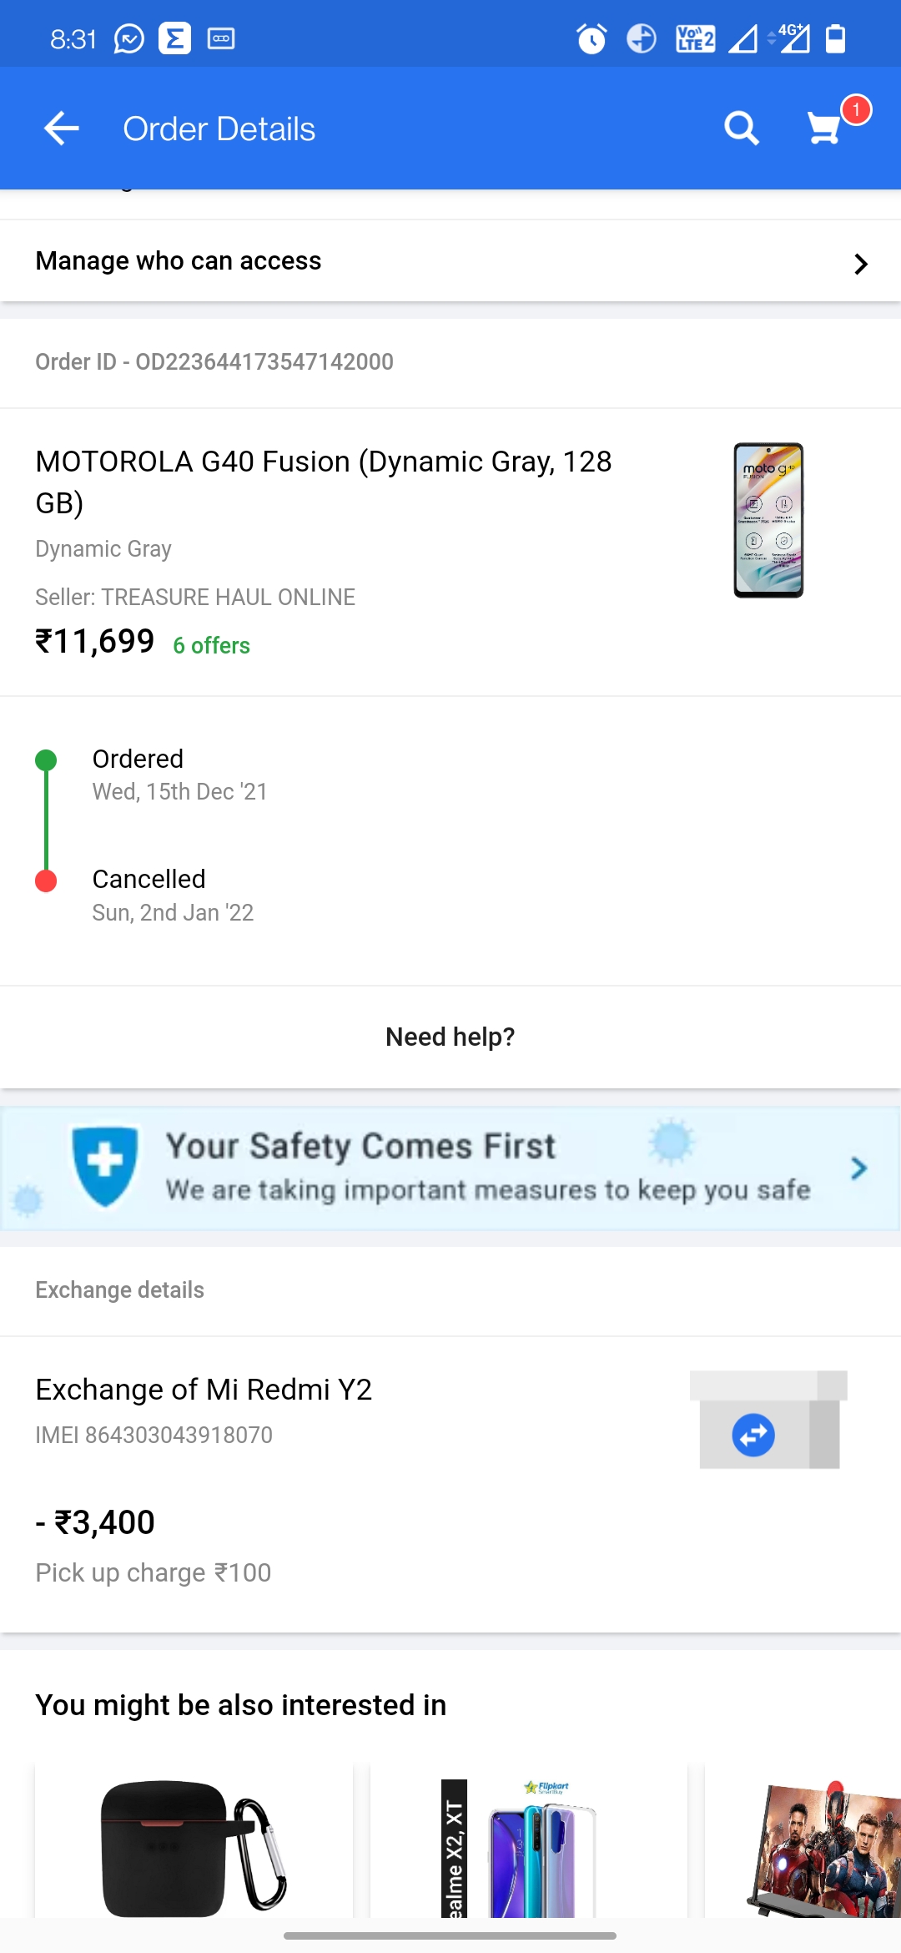Open the Avengers poster recommendation
Viewport: 901px width, 1953px height.
(x=822, y=1844)
